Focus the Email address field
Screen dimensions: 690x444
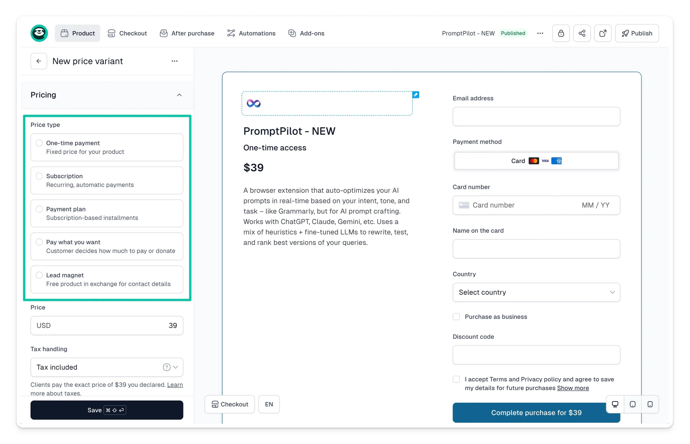coord(536,116)
